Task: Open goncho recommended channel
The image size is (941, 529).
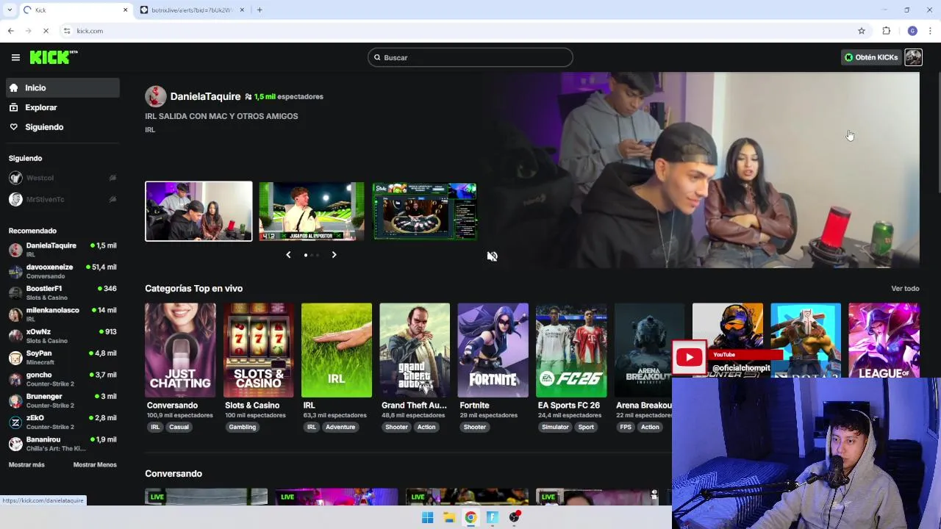Action: tap(62, 379)
